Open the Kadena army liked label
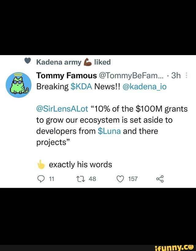This screenshot has height=251, width=196. (x=73, y=62)
